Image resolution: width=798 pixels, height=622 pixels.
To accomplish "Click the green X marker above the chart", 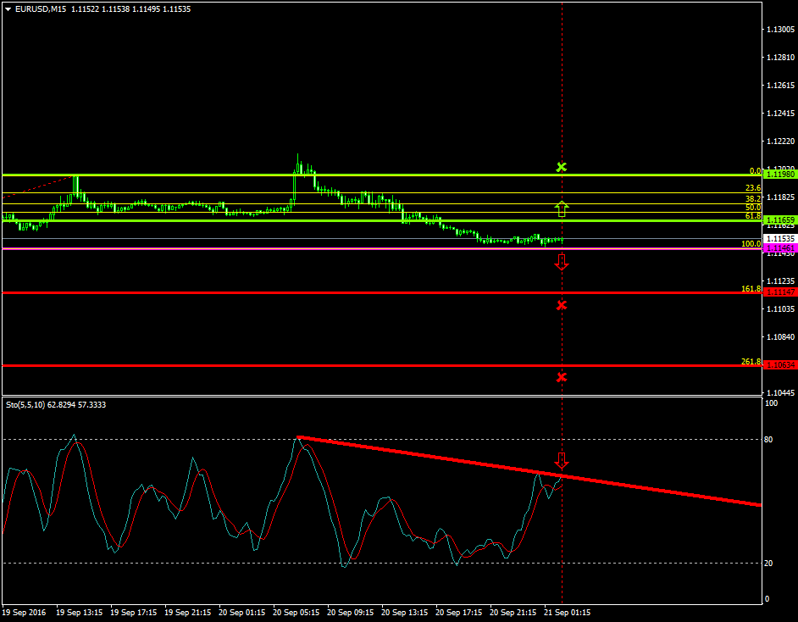I will (x=561, y=167).
